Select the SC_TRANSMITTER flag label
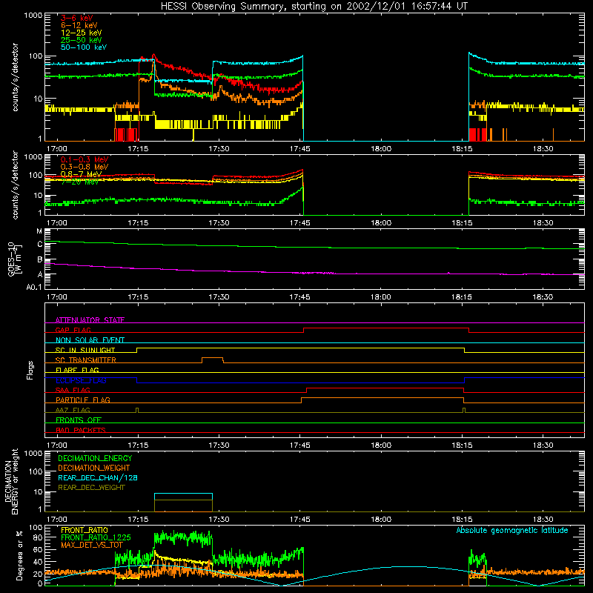 click(x=86, y=360)
